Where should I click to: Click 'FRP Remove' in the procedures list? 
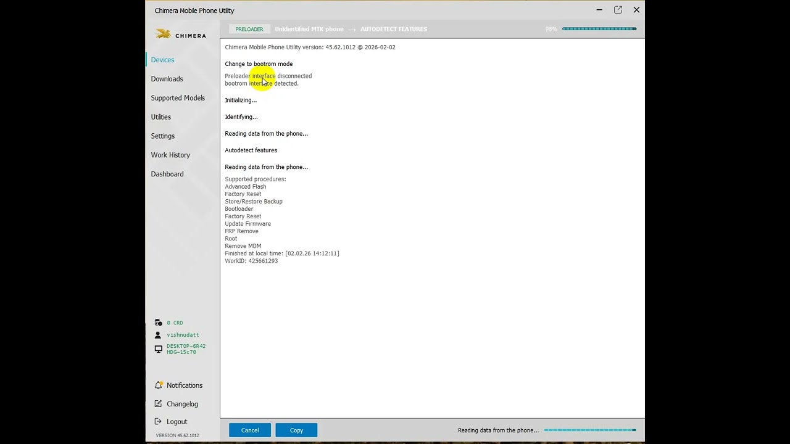[x=241, y=231]
